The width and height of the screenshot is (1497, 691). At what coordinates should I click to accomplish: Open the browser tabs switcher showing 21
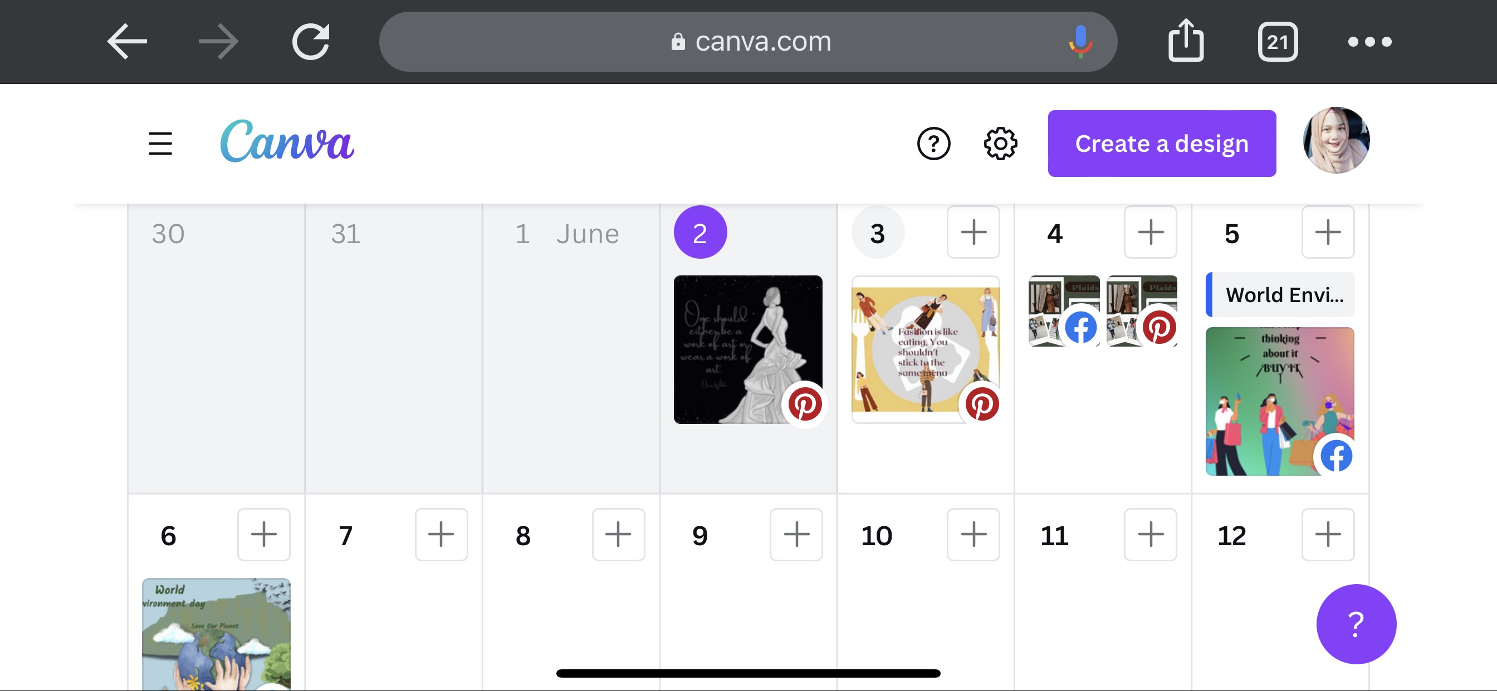point(1278,41)
